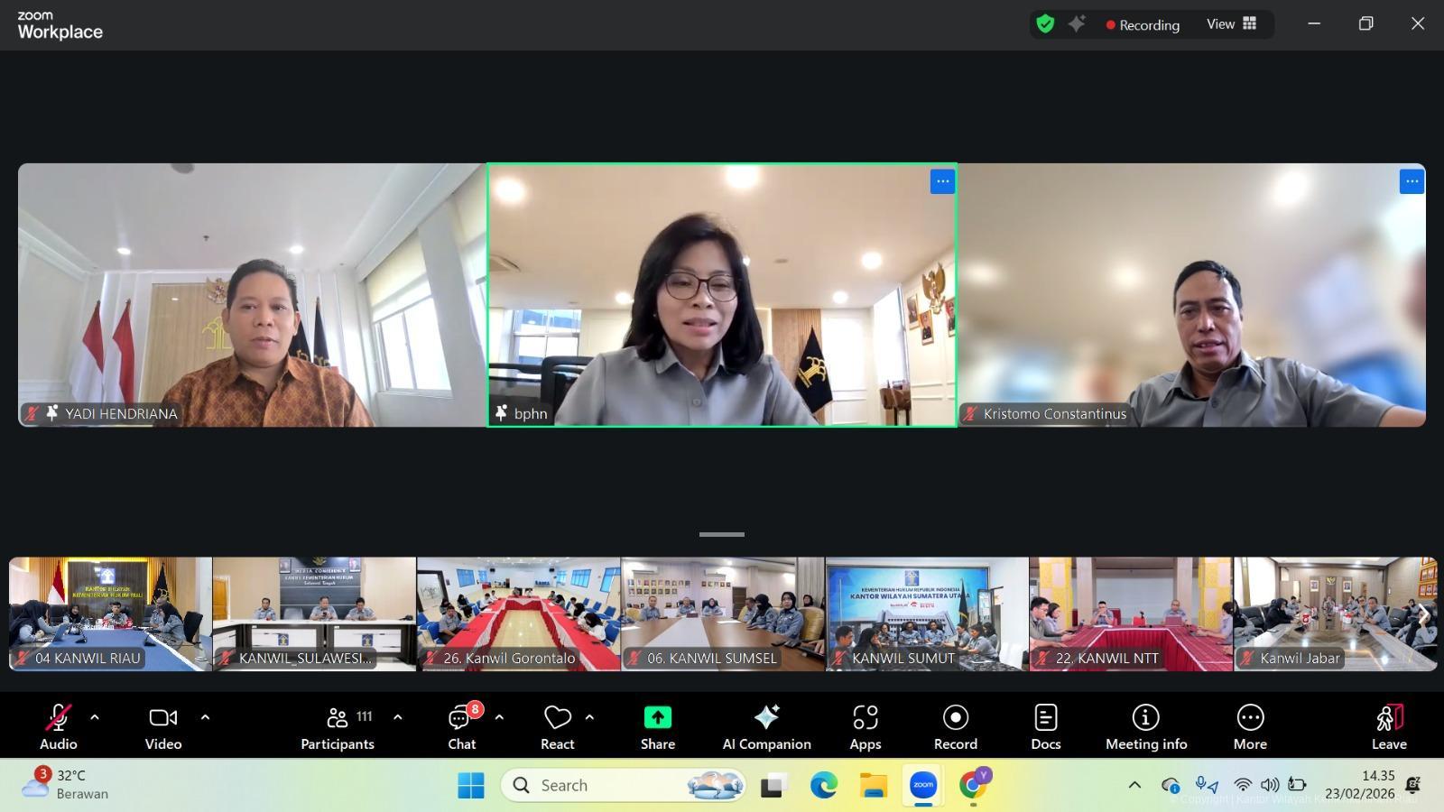Select the KANWIL SUMUT video thumbnail
Screen dimensions: 1444x812
(927, 614)
